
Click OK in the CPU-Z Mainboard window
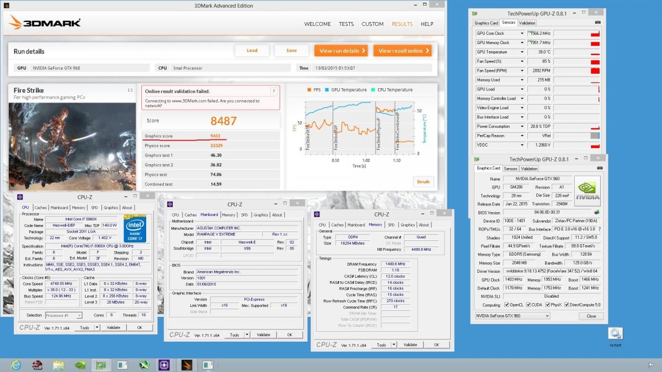point(290,335)
